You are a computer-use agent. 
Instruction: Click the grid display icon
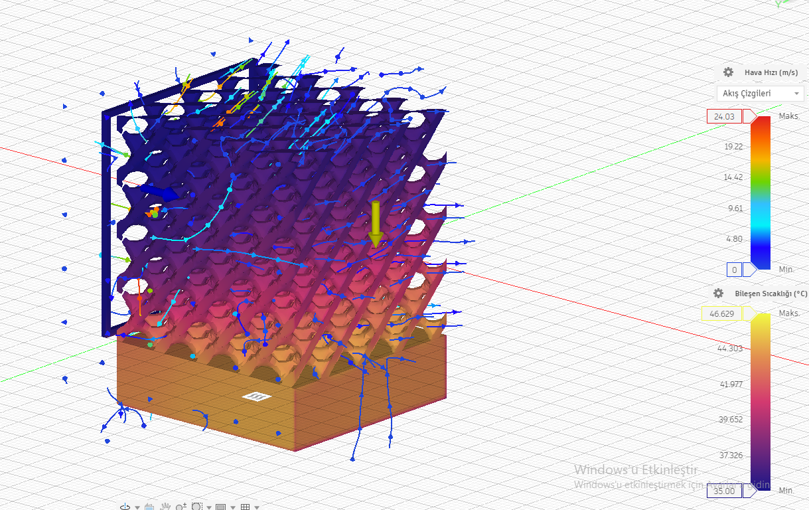[246, 506]
